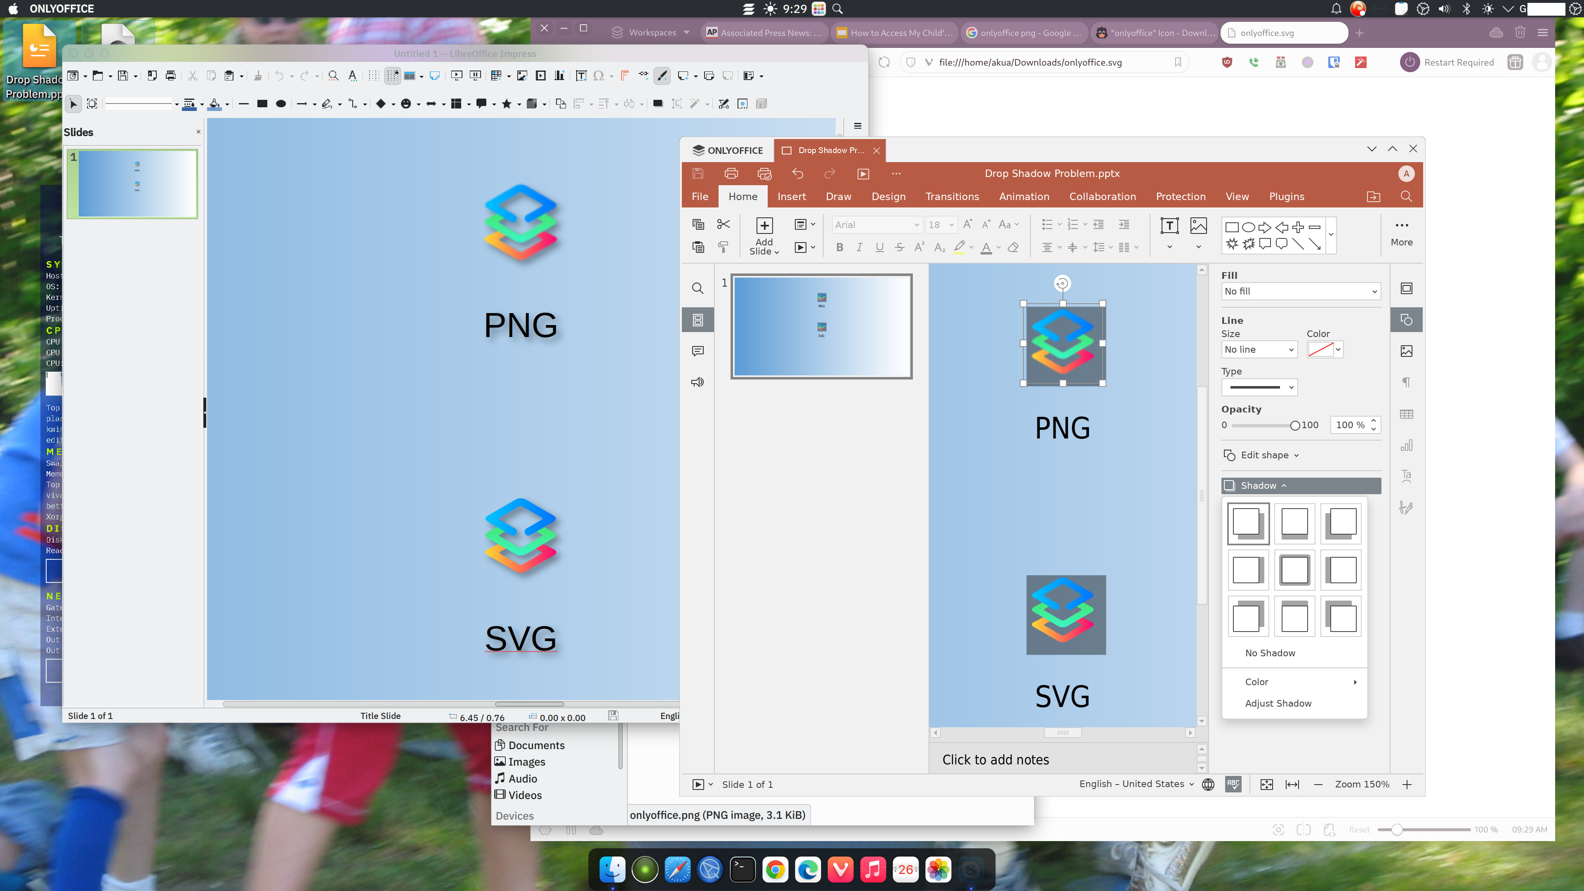This screenshot has width=1584, height=891.
Task: Open Paragraph settings in right sidebar
Action: [x=1406, y=382]
